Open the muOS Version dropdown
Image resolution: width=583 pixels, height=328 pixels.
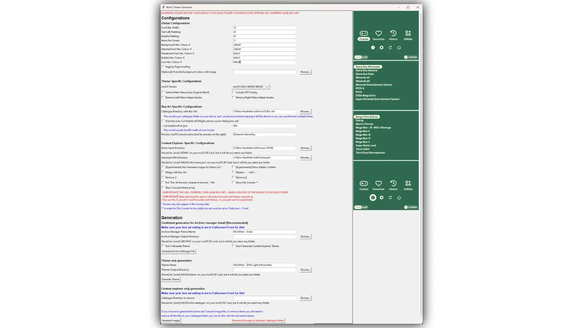[x=251, y=87]
